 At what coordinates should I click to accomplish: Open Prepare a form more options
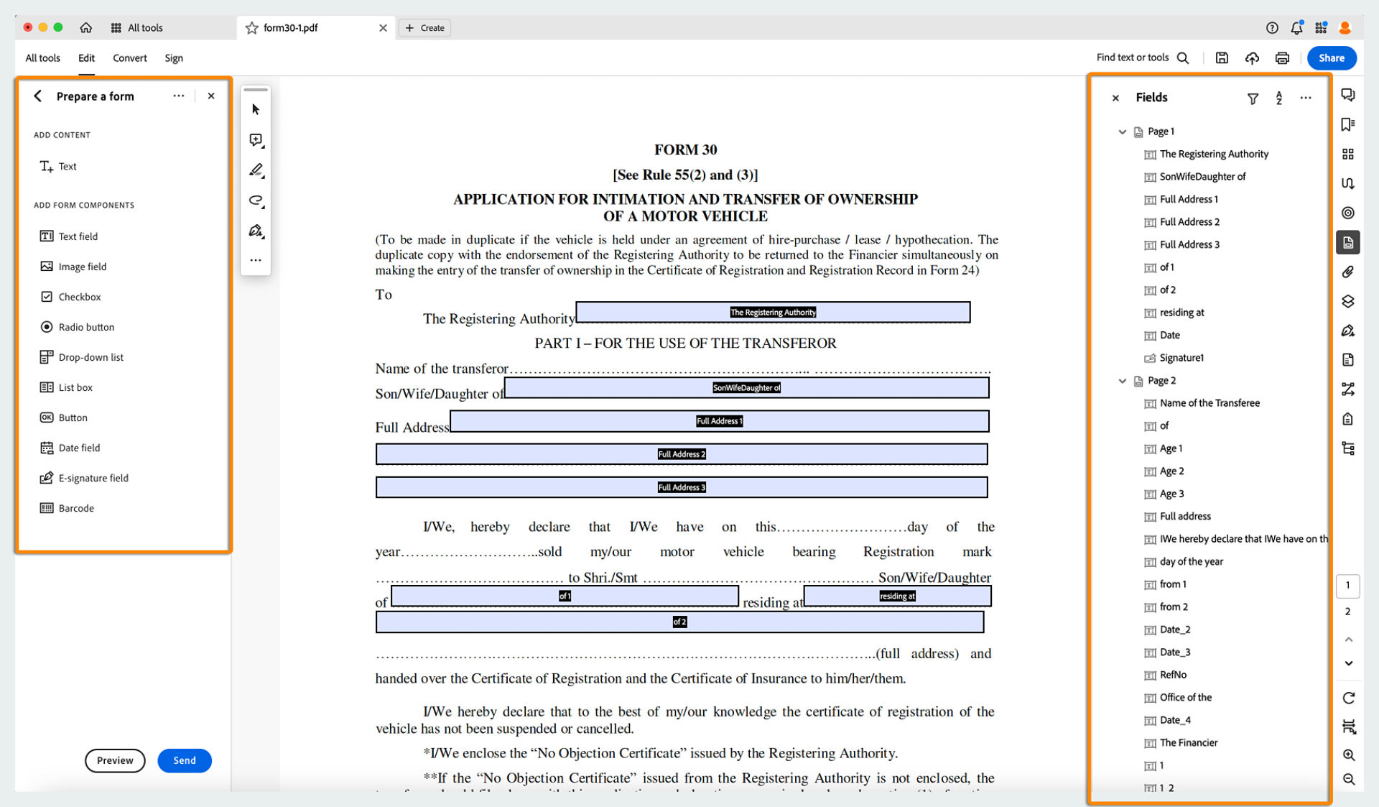point(178,96)
